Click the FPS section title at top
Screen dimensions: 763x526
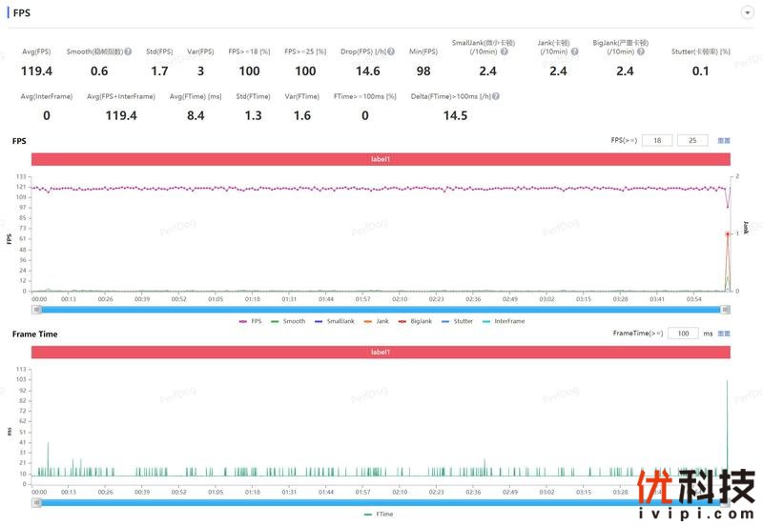[21, 12]
